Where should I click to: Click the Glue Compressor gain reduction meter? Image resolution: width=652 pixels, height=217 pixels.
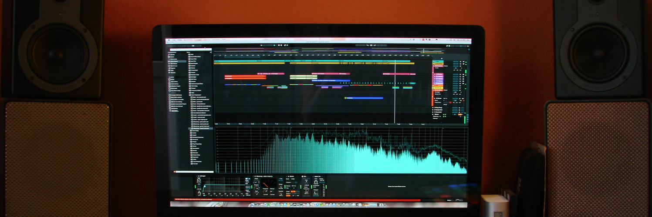(x=269, y=183)
